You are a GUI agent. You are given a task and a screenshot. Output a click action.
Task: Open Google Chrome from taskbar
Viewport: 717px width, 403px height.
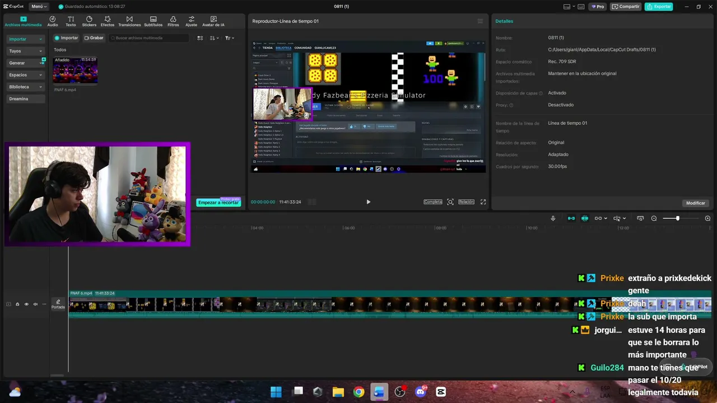[x=359, y=392]
